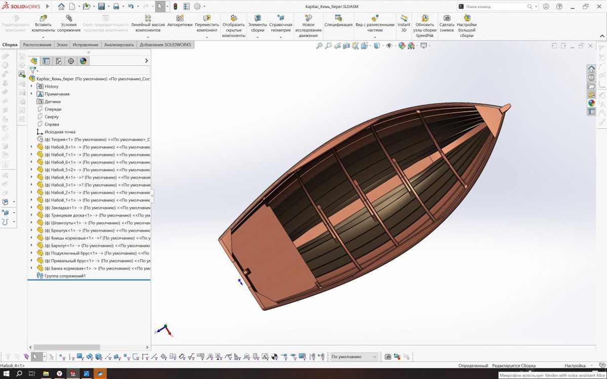Click the Автокрепежи smart fasteners icon
This screenshot has height=379, width=607.
point(180,18)
